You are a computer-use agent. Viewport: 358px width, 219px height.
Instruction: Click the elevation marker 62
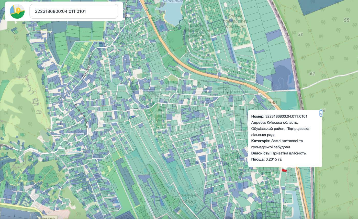point(312,74)
